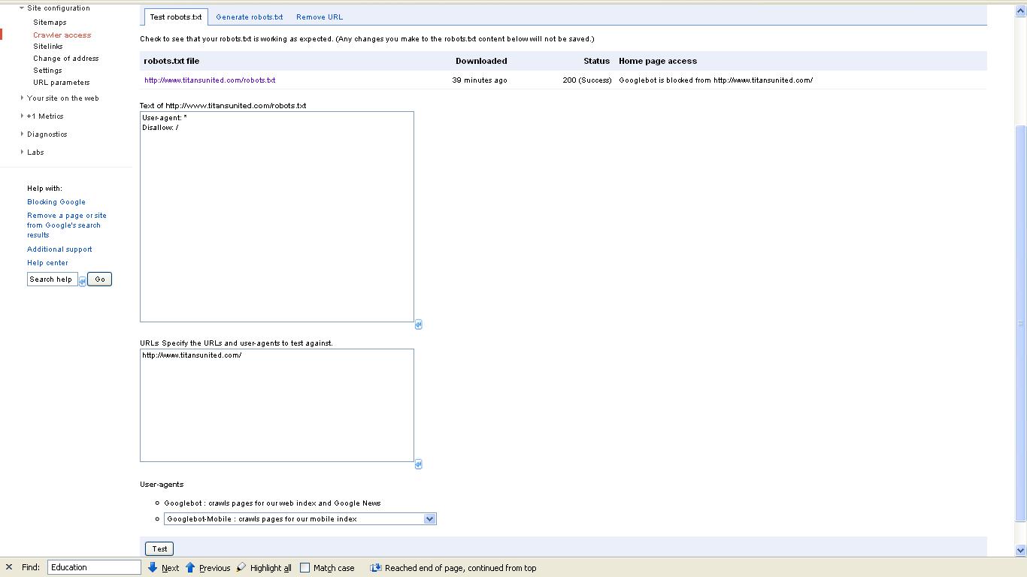The image size is (1027, 577).
Task: Click the Find text field containing Education
Action: (x=94, y=568)
